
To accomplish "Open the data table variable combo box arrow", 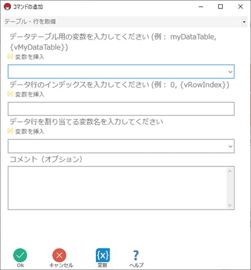I will pyautogui.click(x=230, y=72).
